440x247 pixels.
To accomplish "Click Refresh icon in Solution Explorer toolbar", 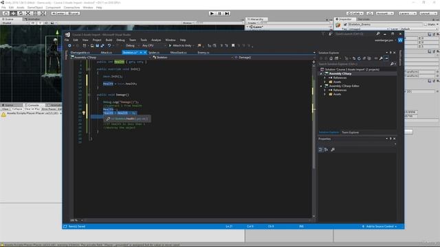I will click(x=359, y=58).
